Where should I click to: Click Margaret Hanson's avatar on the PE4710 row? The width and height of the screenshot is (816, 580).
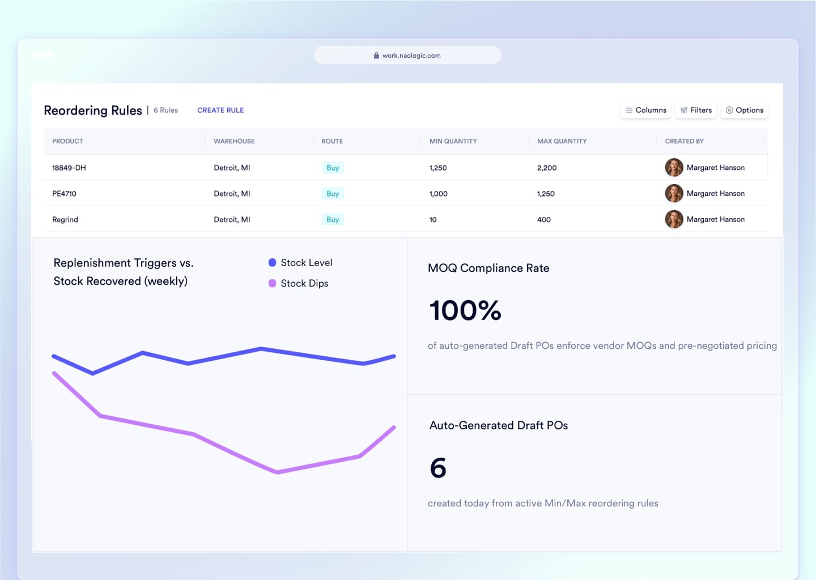point(674,193)
